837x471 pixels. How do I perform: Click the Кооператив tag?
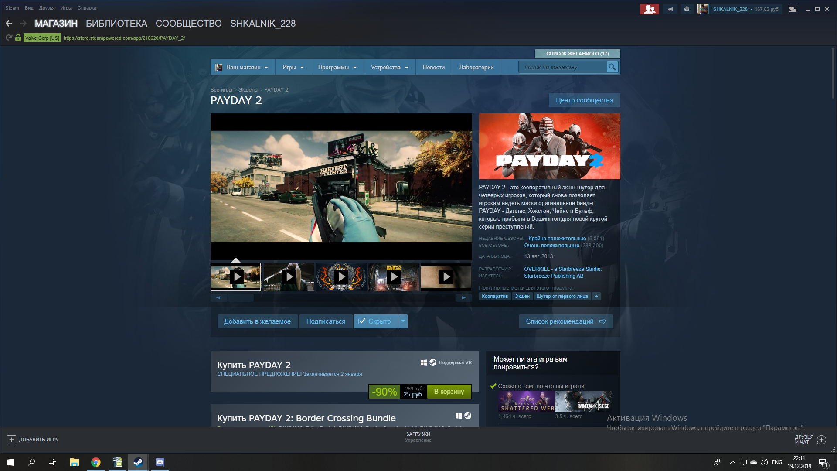495,297
